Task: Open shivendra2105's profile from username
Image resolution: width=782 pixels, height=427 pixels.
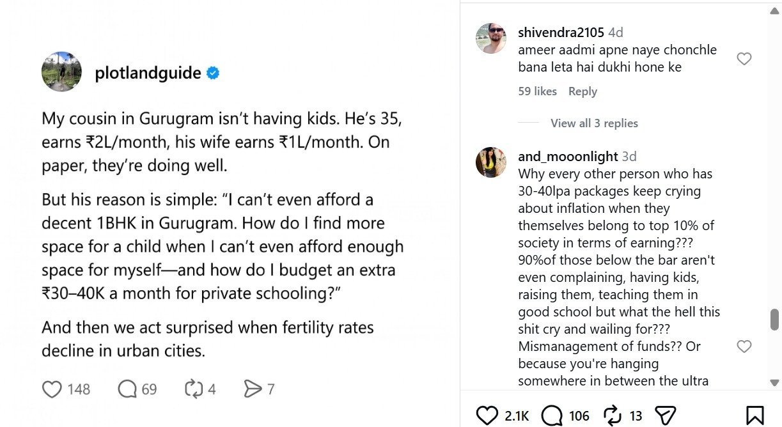Action: pyautogui.click(x=561, y=33)
